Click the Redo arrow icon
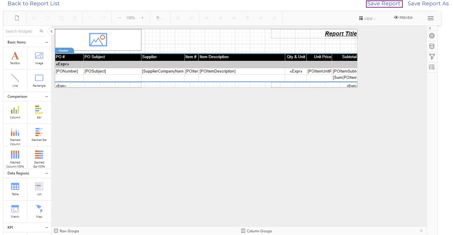 (104, 18)
